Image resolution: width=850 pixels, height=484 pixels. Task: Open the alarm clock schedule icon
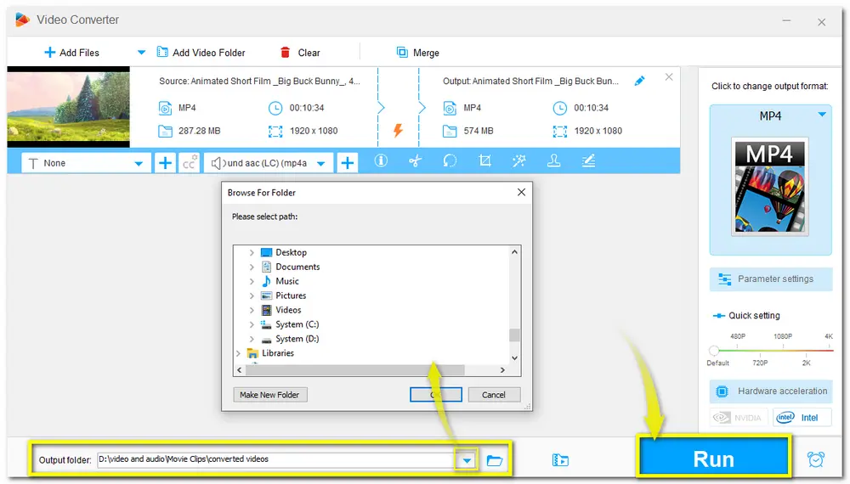pyautogui.click(x=815, y=459)
